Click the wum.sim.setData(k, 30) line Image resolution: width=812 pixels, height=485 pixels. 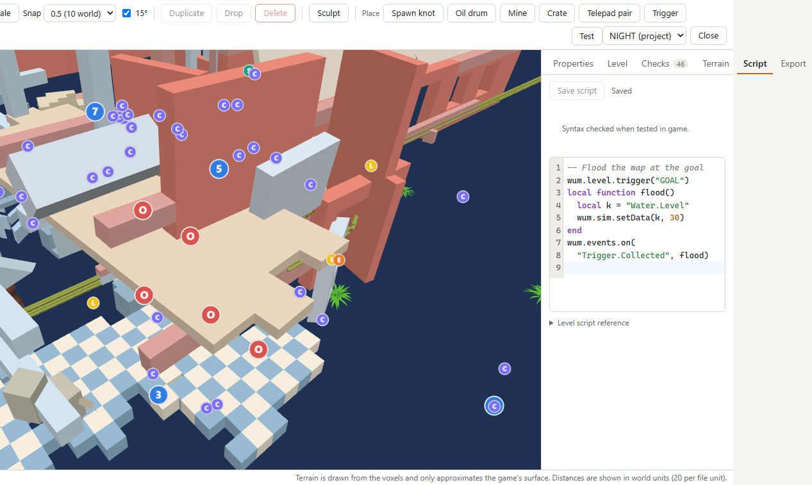click(x=631, y=218)
